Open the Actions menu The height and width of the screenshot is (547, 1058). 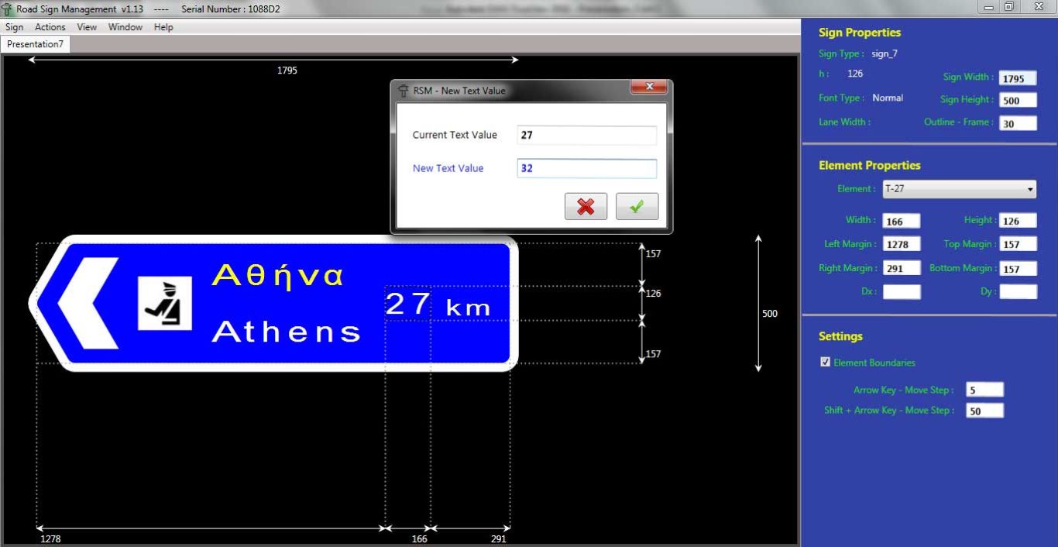point(50,27)
